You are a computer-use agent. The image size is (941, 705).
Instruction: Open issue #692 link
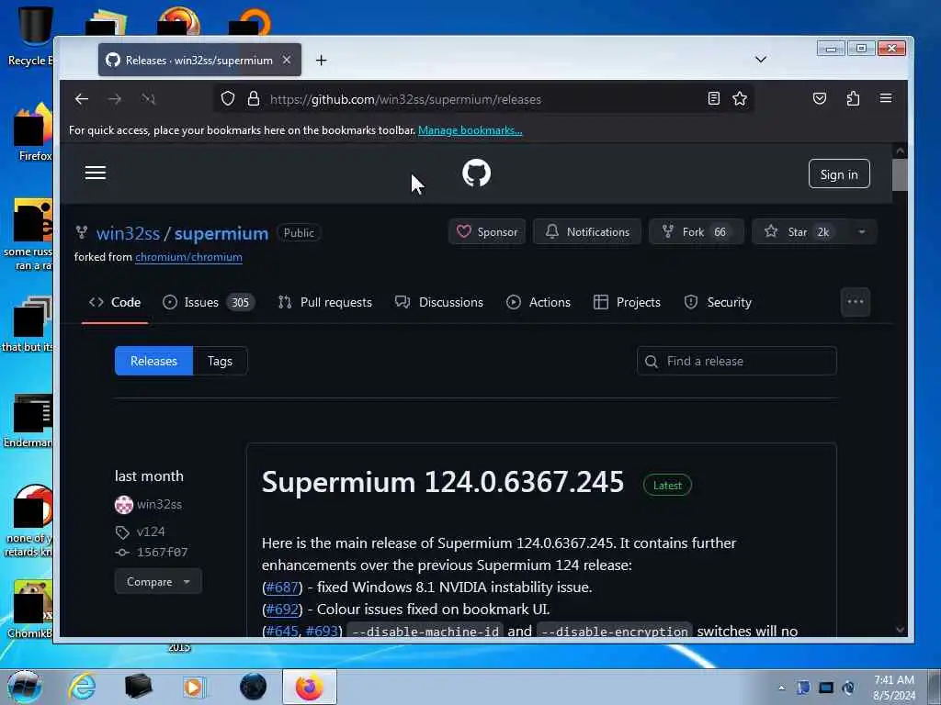pyautogui.click(x=282, y=610)
